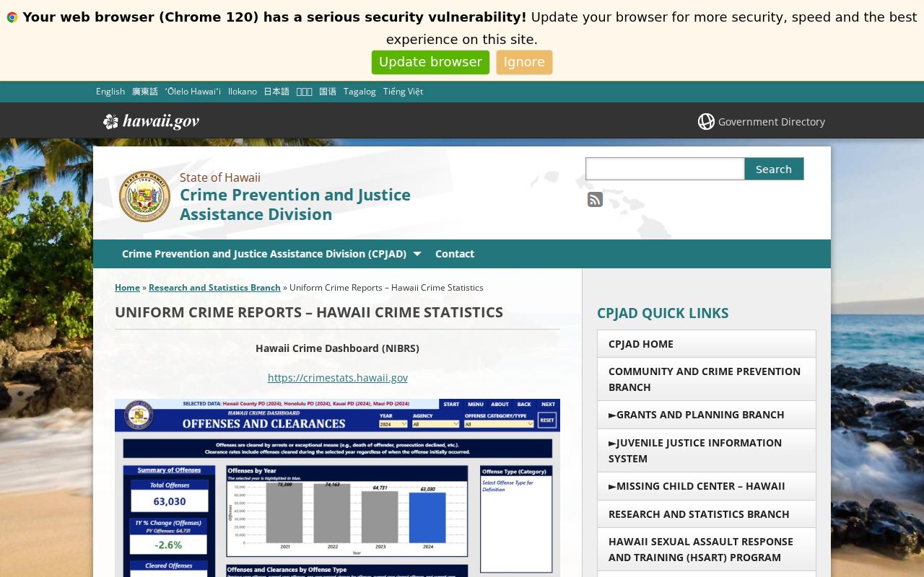924x577 pixels.
Task: Switch language to Tagalog
Action: click(359, 92)
